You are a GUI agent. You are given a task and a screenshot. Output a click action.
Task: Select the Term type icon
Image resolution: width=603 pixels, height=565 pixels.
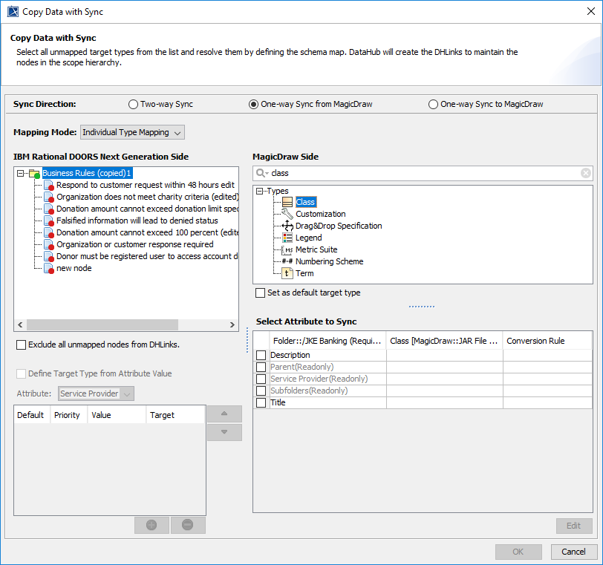287,273
